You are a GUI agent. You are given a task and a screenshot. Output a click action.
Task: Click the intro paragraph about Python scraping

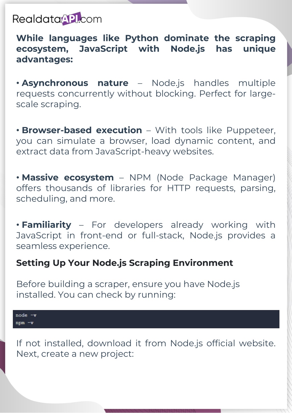coord(146,49)
